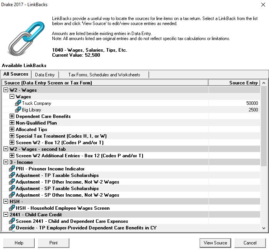269x251 pixels.
Task: Click PRI Prisoner Income Indicator link icon
Action: coord(12,169)
